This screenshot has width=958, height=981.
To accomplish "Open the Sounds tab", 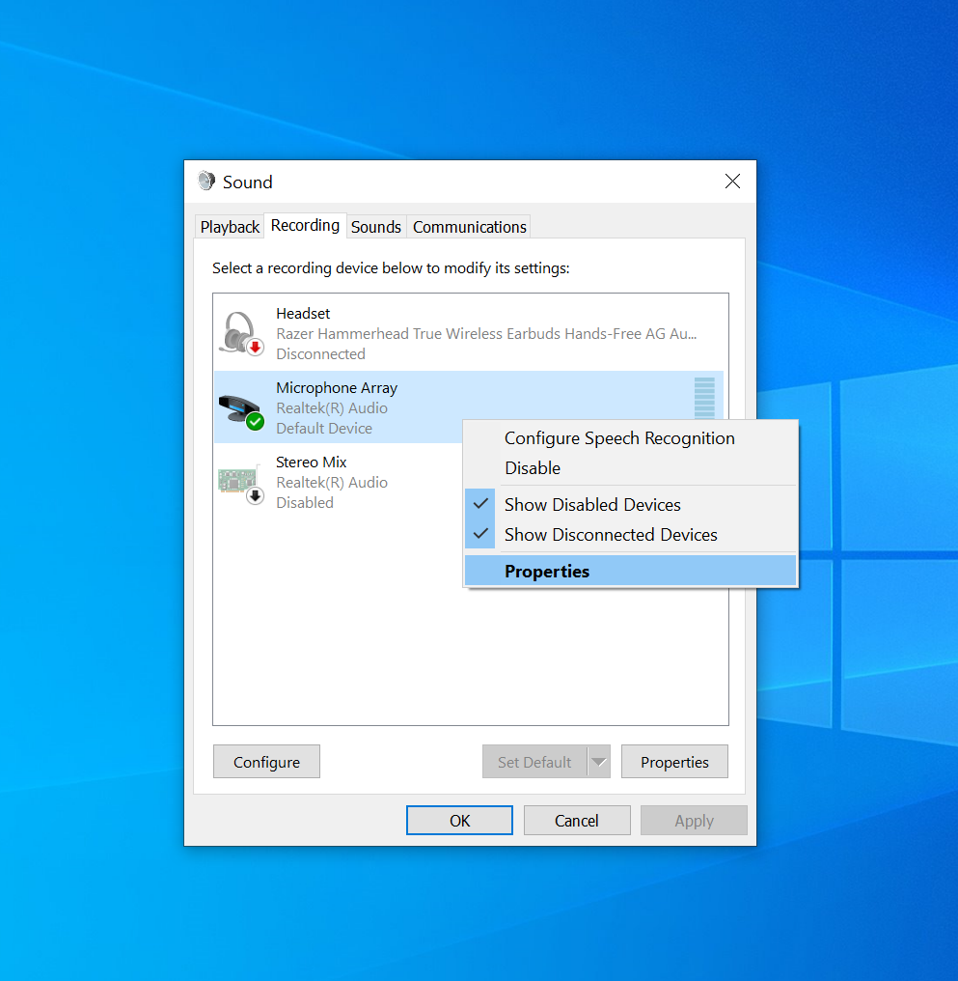I will click(375, 227).
